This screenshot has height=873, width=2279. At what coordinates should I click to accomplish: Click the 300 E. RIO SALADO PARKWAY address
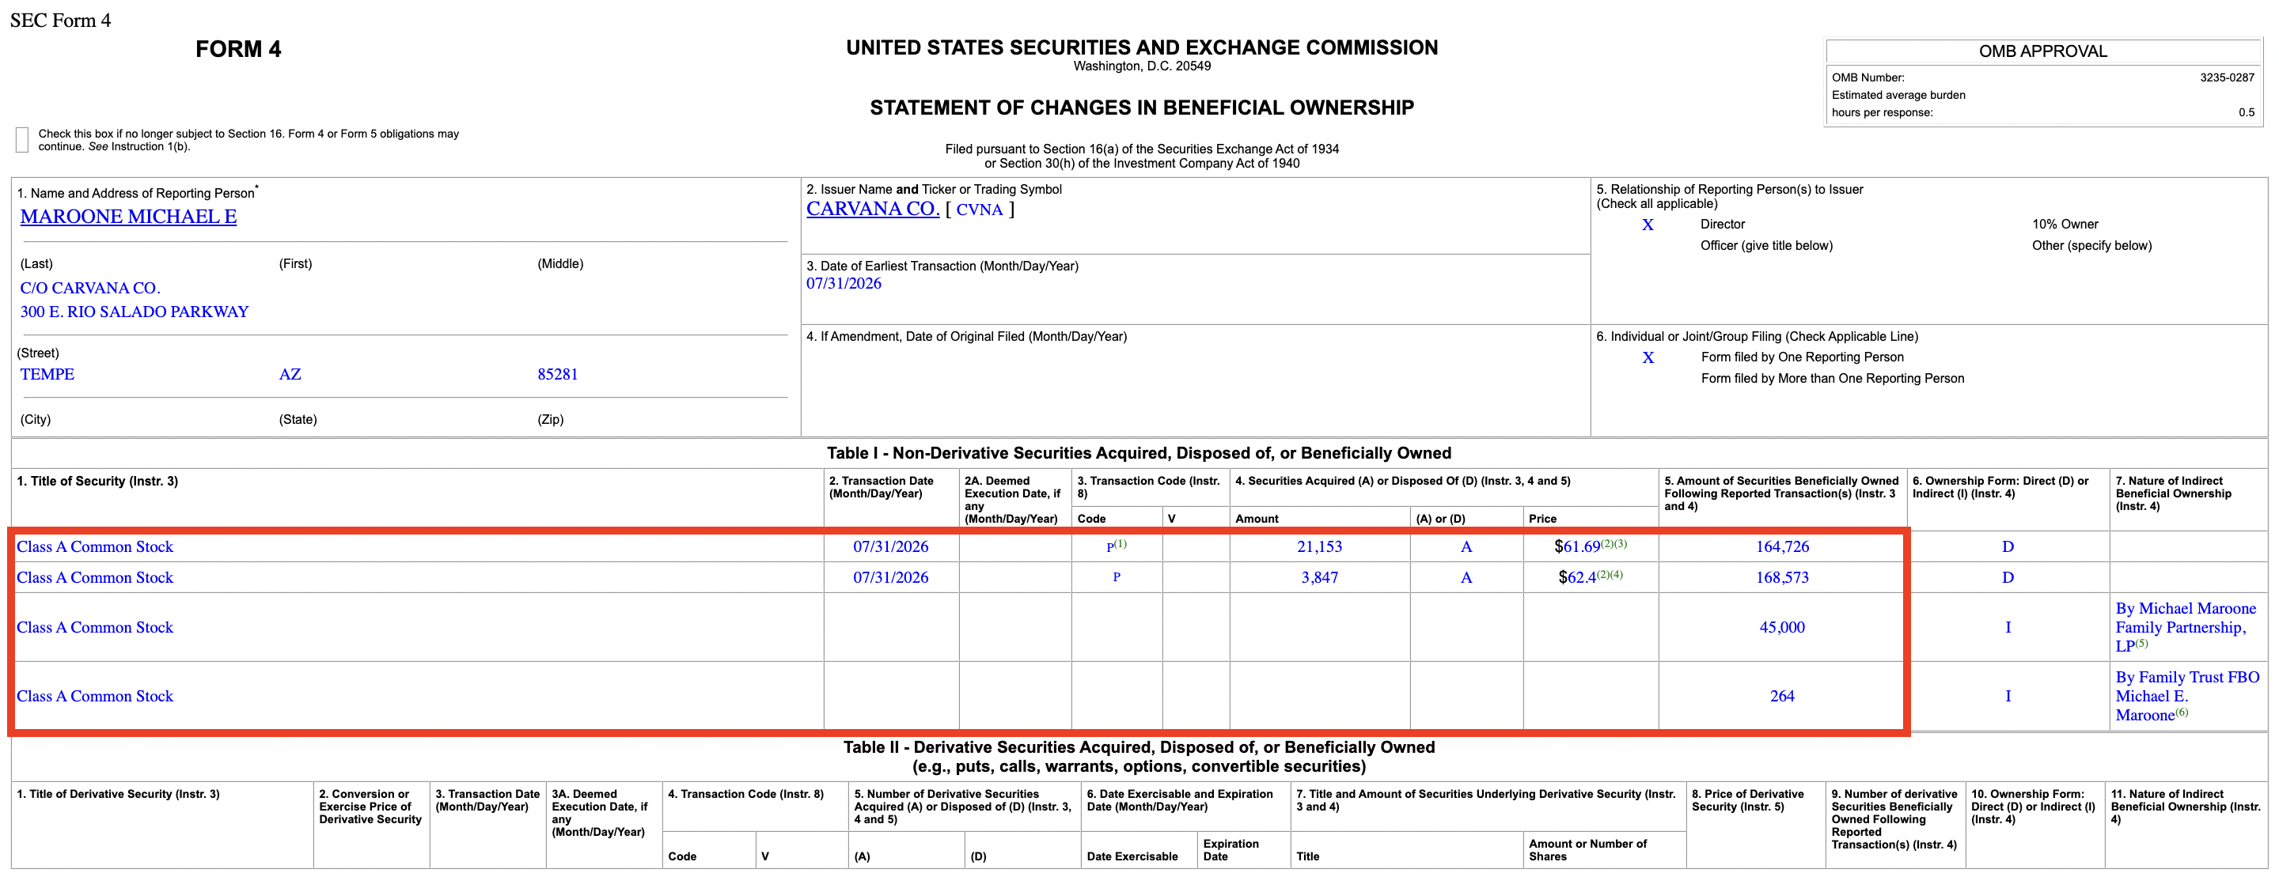tap(135, 312)
